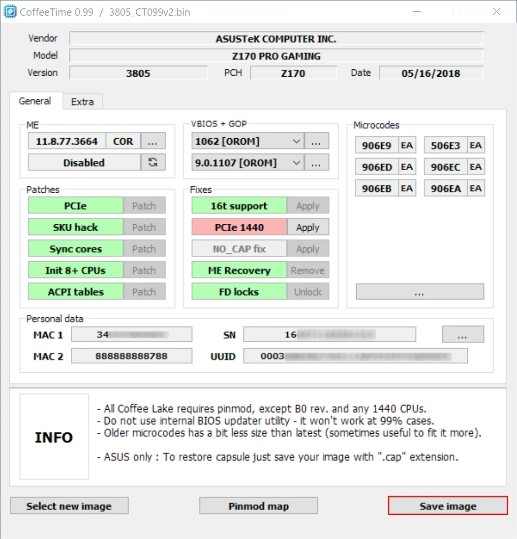
Task: Click Select new image button
Action: (x=69, y=506)
